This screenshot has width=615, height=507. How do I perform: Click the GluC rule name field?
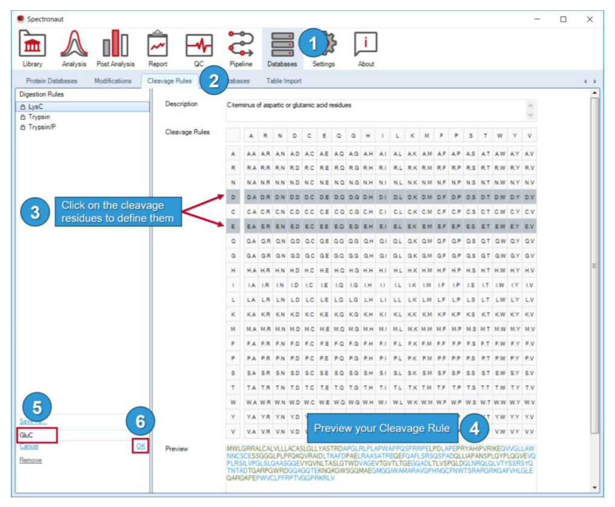37,435
